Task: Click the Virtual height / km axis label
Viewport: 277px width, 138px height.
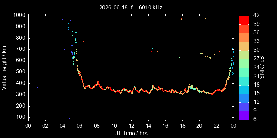Action: [4, 68]
